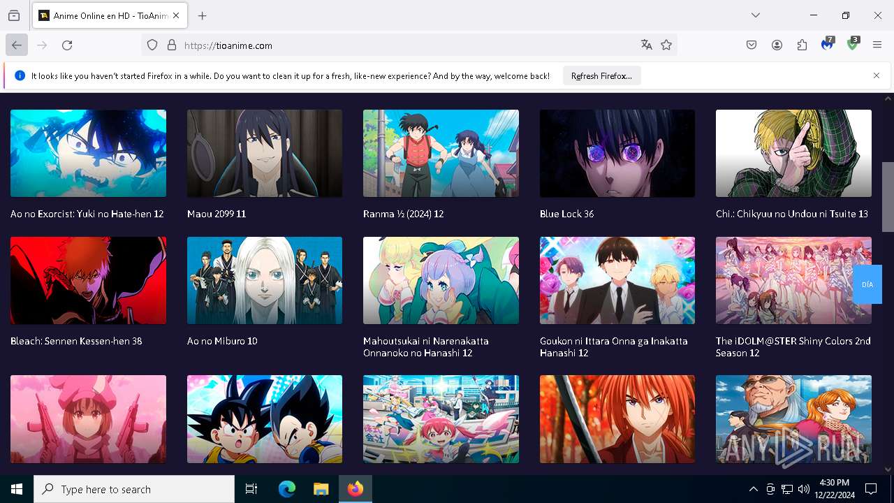894x503 pixels.
Task: Click Ranma ½ (2024) 12 title link
Action: (x=404, y=214)
